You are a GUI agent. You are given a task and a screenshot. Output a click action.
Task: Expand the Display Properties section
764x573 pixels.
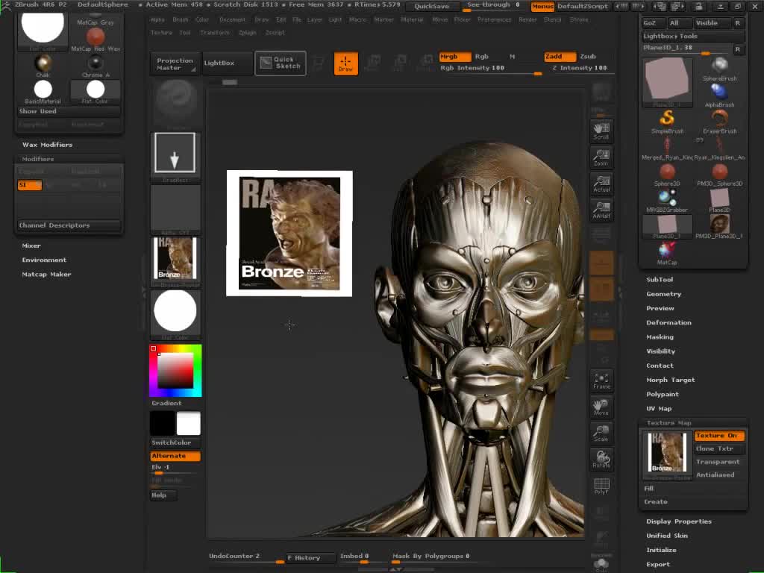[x=679, y=522]
